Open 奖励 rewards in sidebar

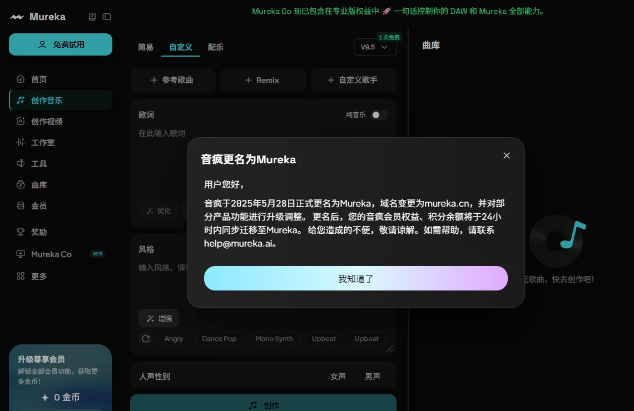[x=60, y=232]
